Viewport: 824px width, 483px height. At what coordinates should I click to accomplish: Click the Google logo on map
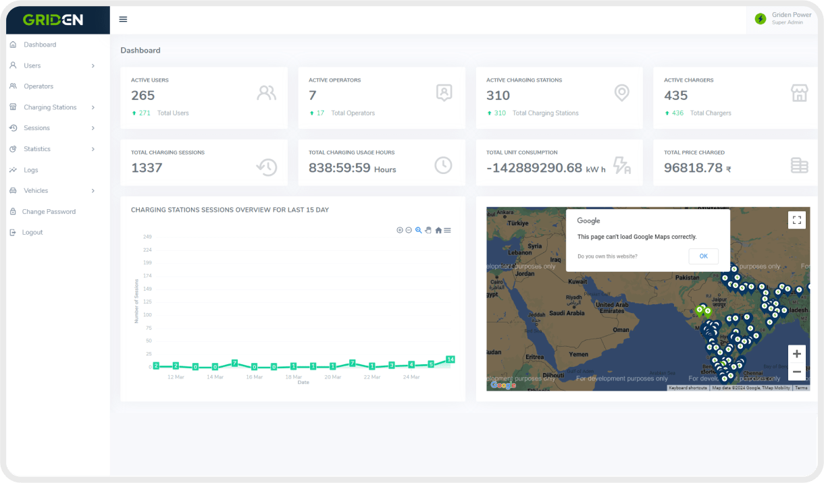click(503, 385)
